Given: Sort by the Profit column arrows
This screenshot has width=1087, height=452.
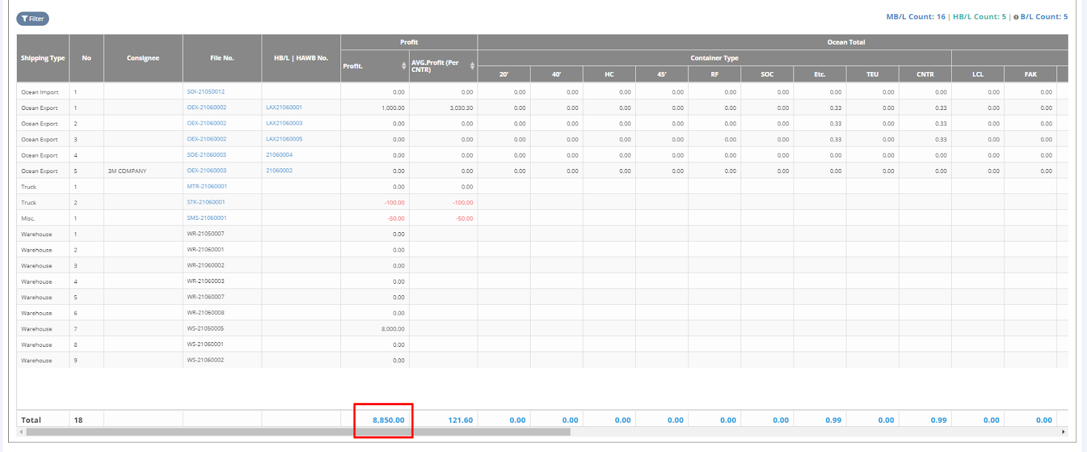Looking at the screenshot, I should coord(404,66).
